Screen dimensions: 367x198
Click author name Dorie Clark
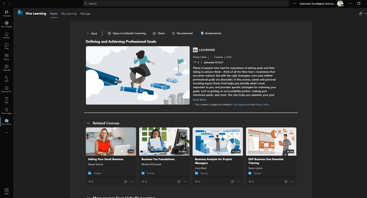[200, 57]
